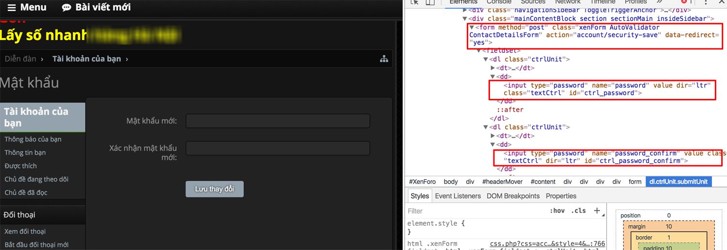
Task: Switch to the Event Listeners tab
Action: [458, 196]
